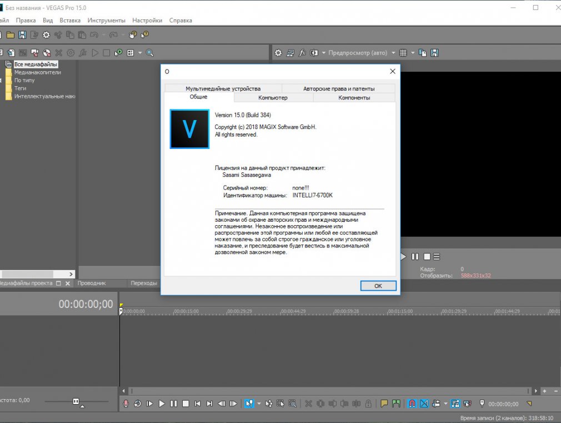Screen dimensions: 561x423
Task: Open Video Output FX button
Action: [302, 53]
